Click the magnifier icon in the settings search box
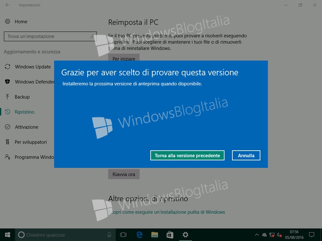Image resolution: width=322 pixels, height=241 pixels. (93, 36)
